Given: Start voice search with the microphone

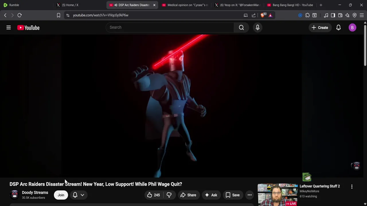Looking at the screenshot, I should point(257,27).
